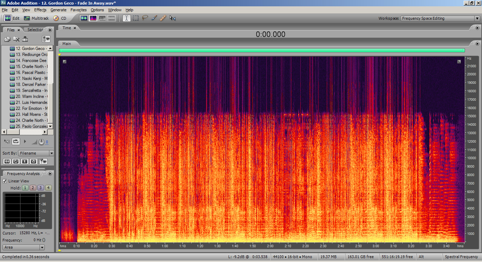Click the Import File icon in Files panel
The image size is (482, 262).
click(7, 39)
